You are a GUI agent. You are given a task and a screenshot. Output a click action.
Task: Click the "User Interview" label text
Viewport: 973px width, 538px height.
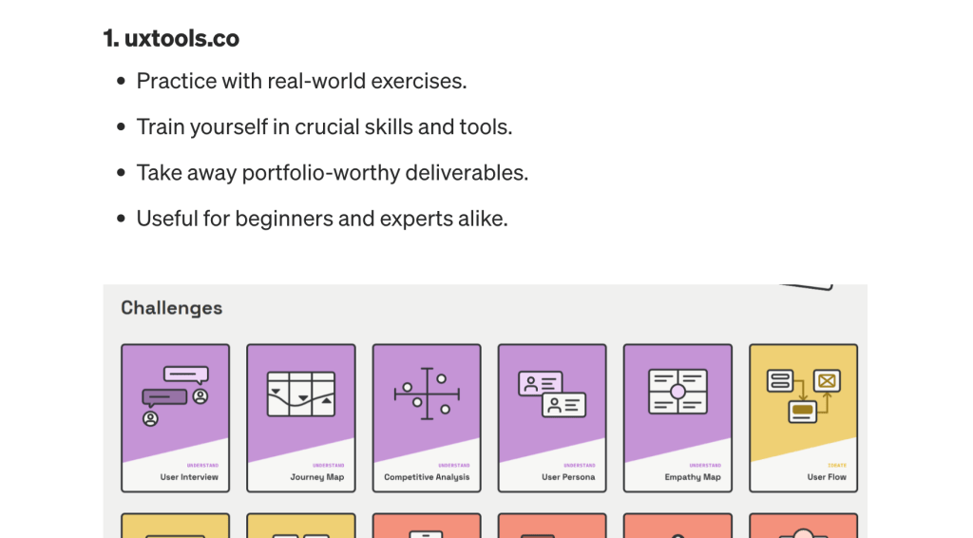(189, 477)
